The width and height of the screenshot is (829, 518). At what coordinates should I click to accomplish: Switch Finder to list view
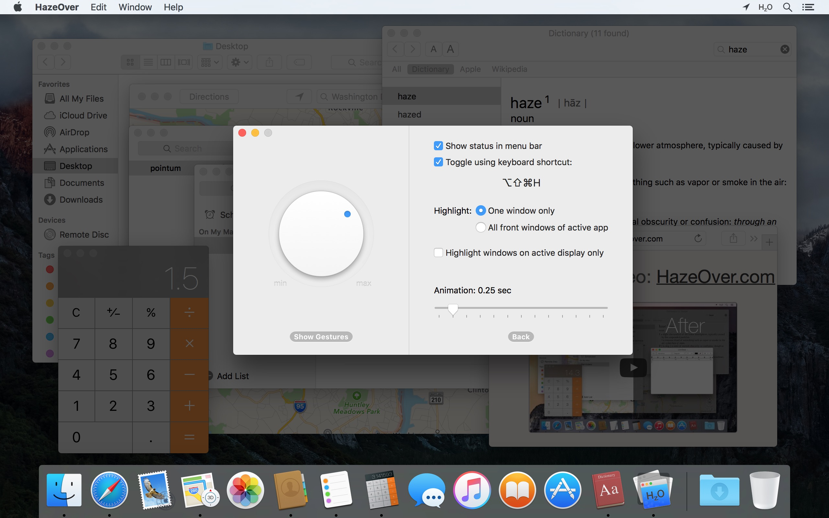click(148, 62)
